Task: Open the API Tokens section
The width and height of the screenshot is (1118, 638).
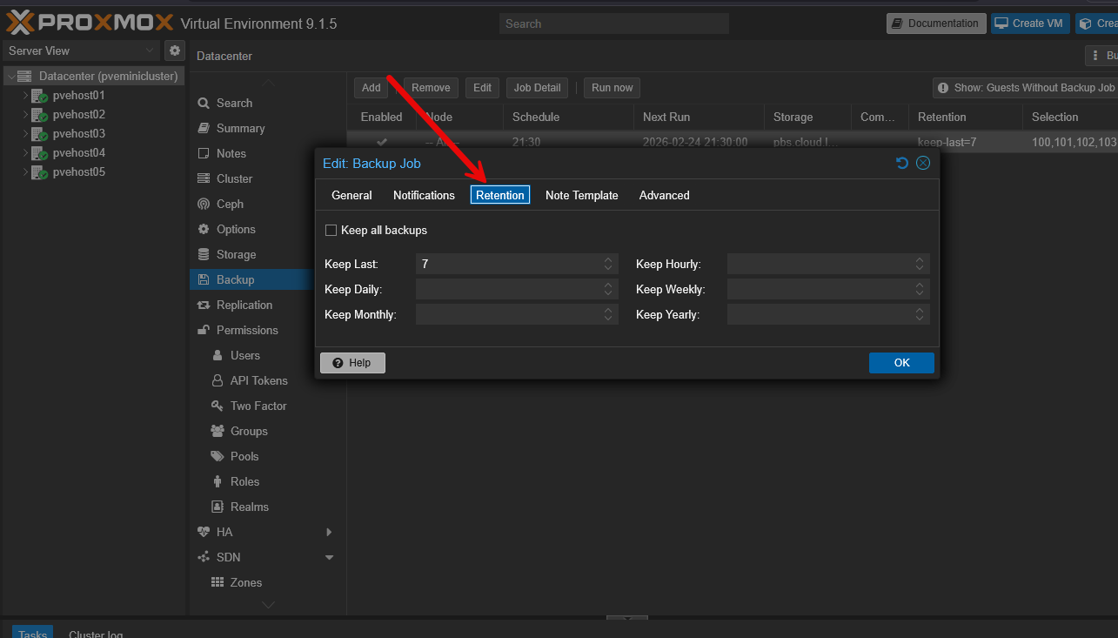Action: click(216, 380)
